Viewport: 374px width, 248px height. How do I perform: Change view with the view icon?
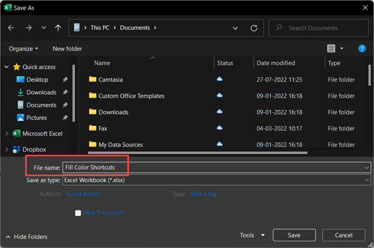point(331,48)
